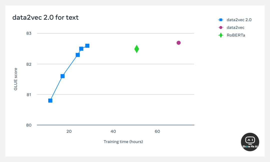Viewport: 270px width, 162px height.
Task: Toggle the RoBERTa series legend label
Action: pos(236,35)
